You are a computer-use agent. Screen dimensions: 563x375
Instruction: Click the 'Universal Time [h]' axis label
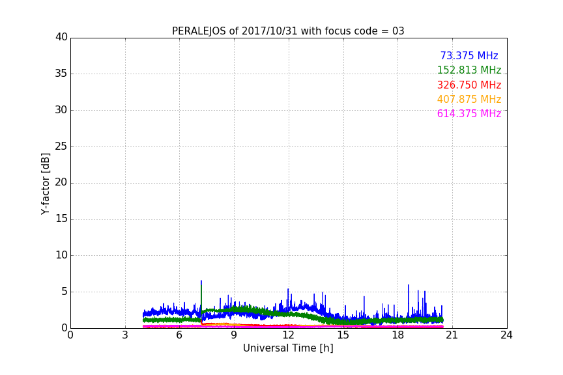click(288, 348)
